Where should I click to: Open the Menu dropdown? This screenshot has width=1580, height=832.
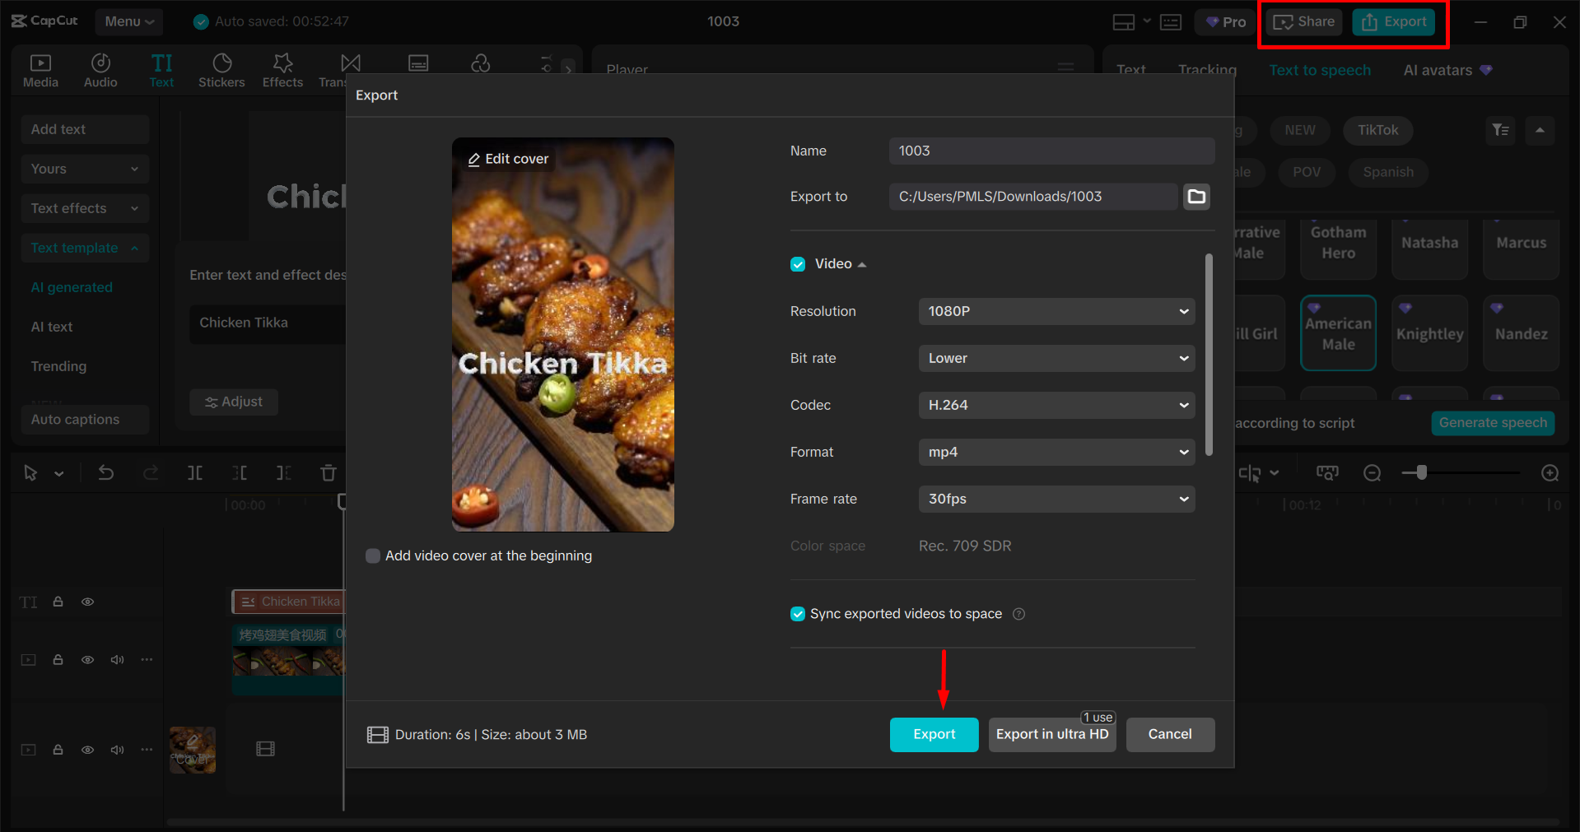[x=128, y=21]
